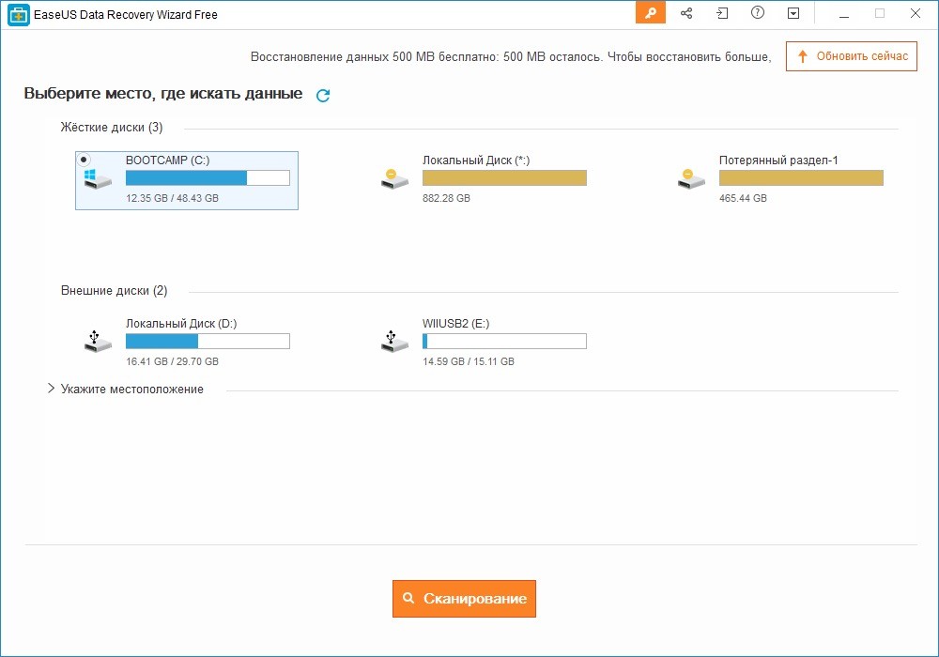Click the Локальный Диск (D:) USB icon
The height and width of the screenshot is (657, 939).
pyautogui.click(x=98, y=341)
